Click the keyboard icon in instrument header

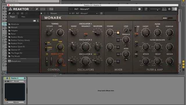pos(101,13)
